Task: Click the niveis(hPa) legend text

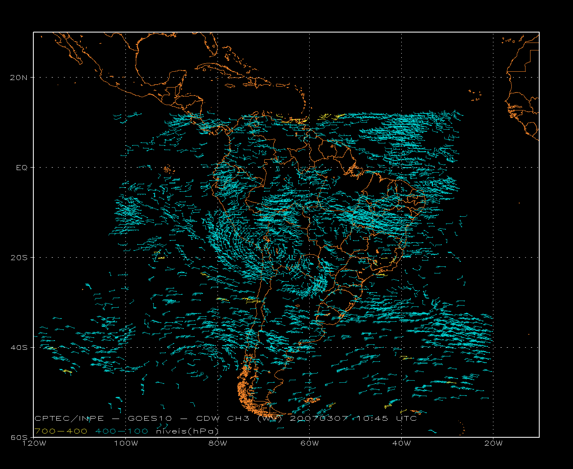Action: 187,431
